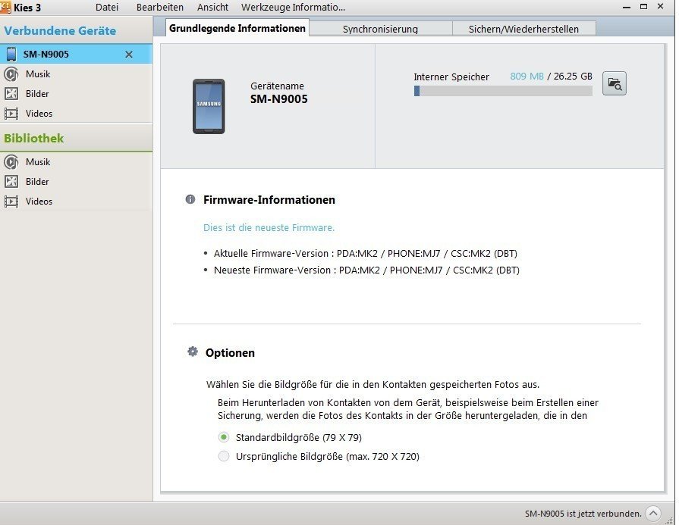Select Standardbildgröße (79 X 79) radio button
This screenshot has height=525, width=679.
[x=224, y=437]
